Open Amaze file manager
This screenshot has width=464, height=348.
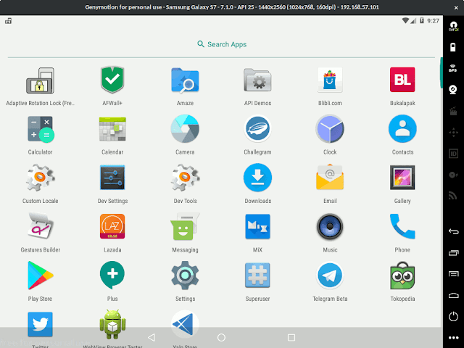pyautogui.click(x=185, y=80)
